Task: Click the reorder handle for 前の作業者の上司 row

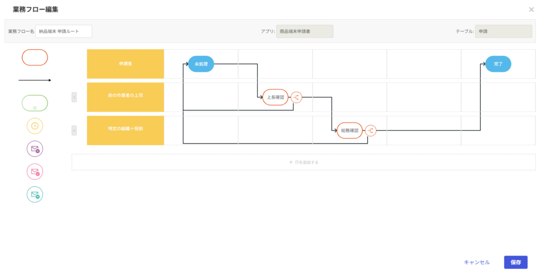Action: [74, 97]
